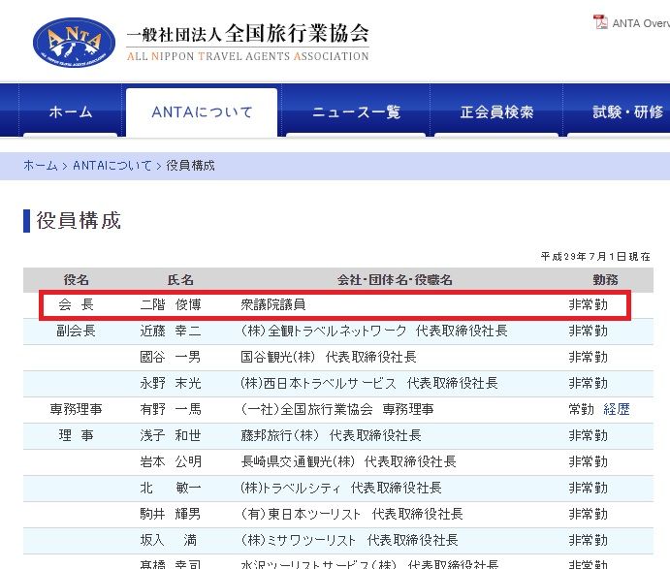This screenshot has width=670, height=569.
Task: Click the 役員構成 page heading
Action: pyautogui.click(x=79, y=220)
